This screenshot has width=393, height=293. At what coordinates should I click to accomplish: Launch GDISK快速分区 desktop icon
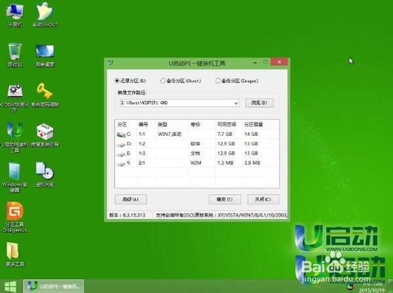pyautogui.click(x=14, y=97)
